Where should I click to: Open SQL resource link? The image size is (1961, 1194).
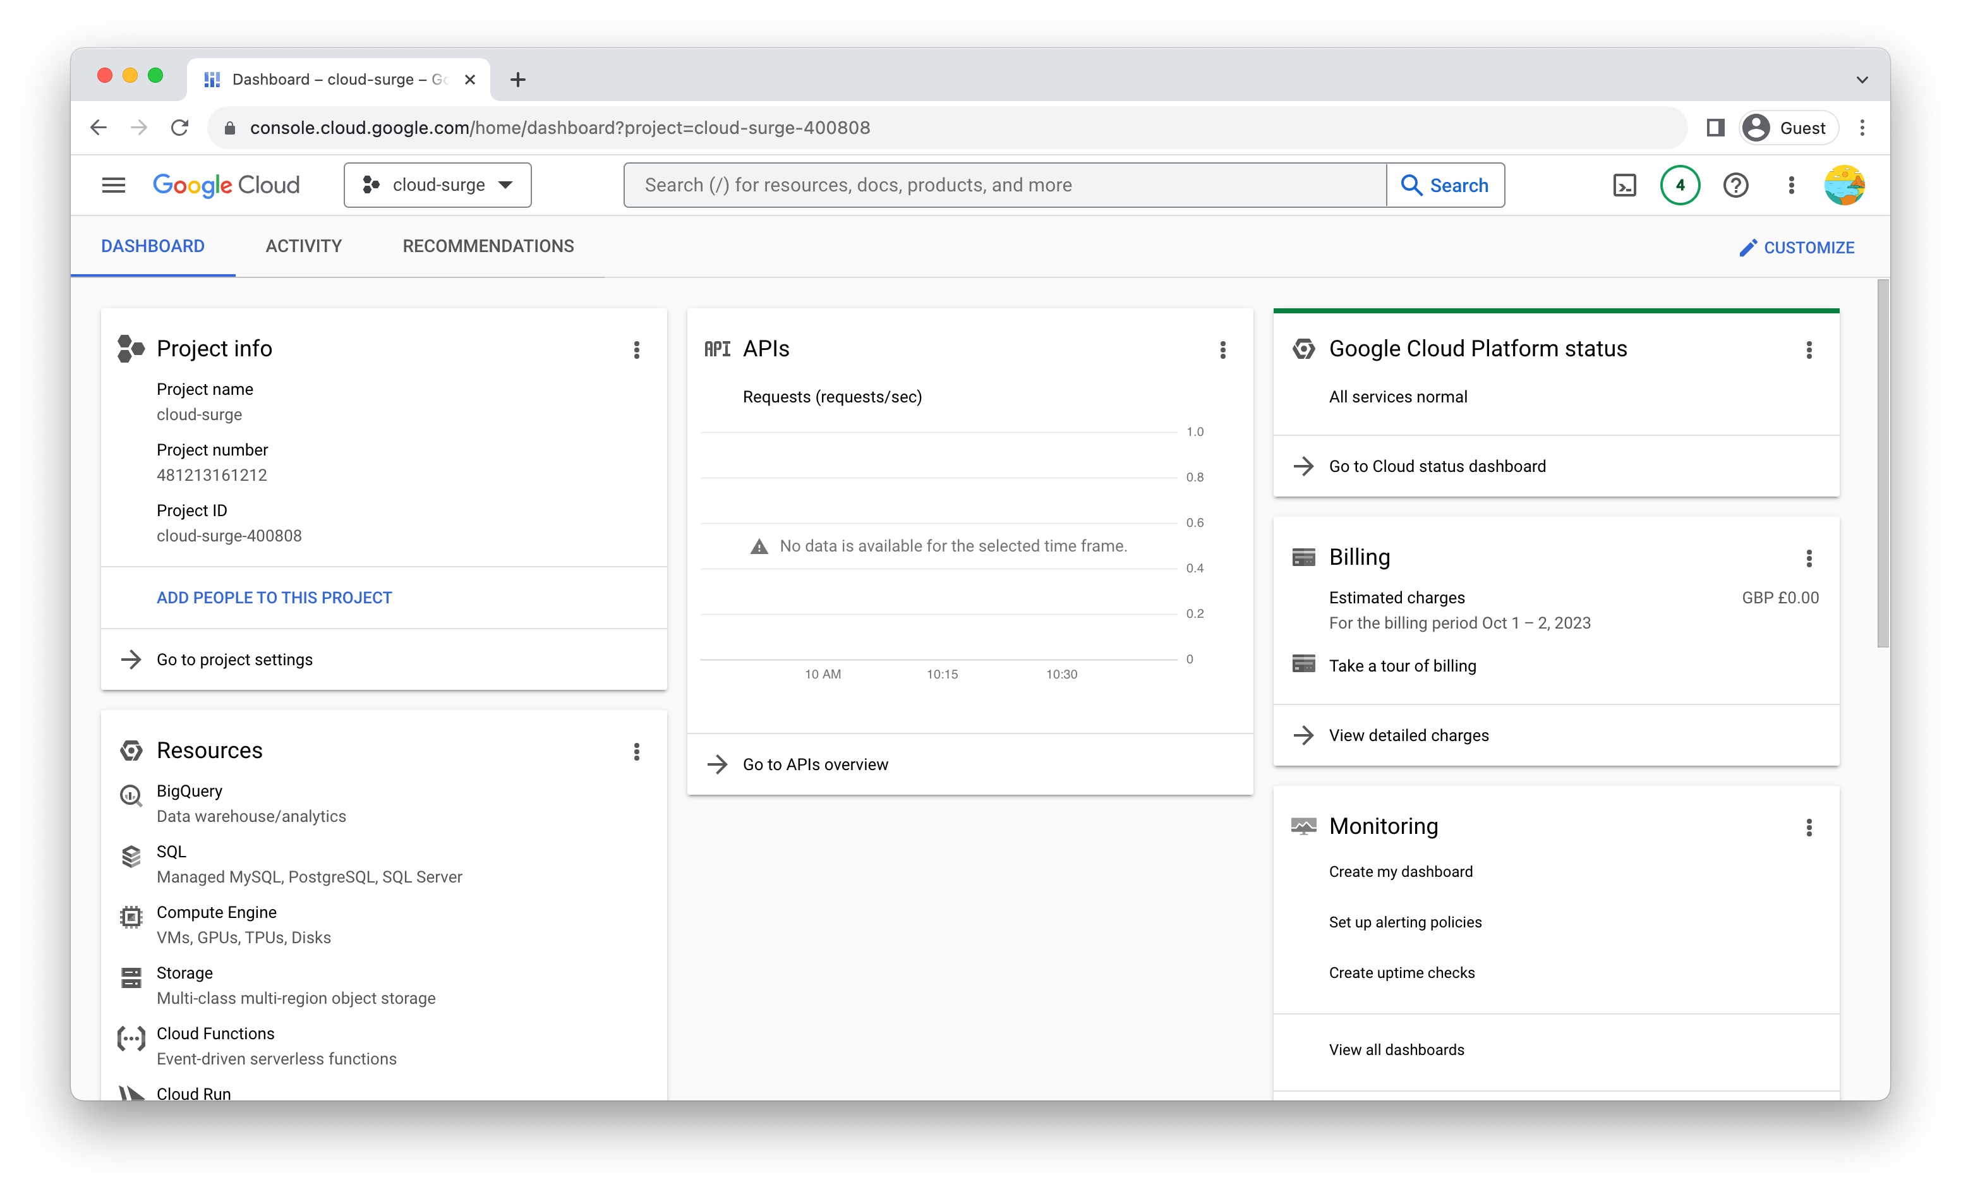pyautogui.click(x=171, y=852)
